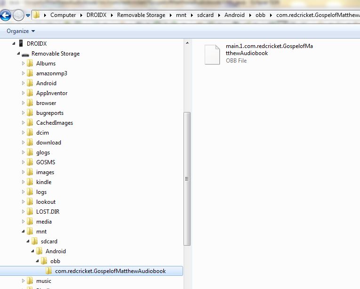Viewport: 360px width, 289px height.
Task: Click the navigation pane scroll-up arrow
Action: point(187,43)
